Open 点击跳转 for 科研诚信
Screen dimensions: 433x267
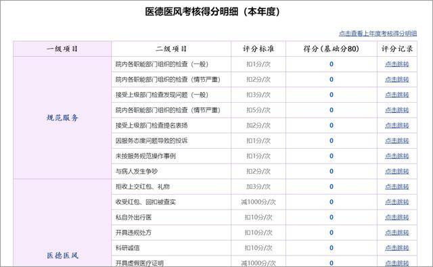coord(397,248)
